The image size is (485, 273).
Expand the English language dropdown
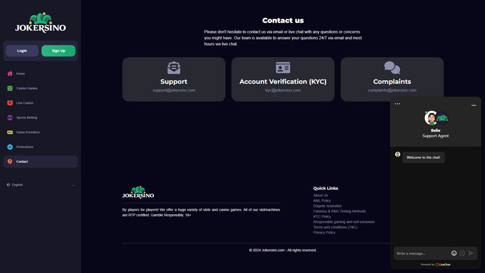41,185
